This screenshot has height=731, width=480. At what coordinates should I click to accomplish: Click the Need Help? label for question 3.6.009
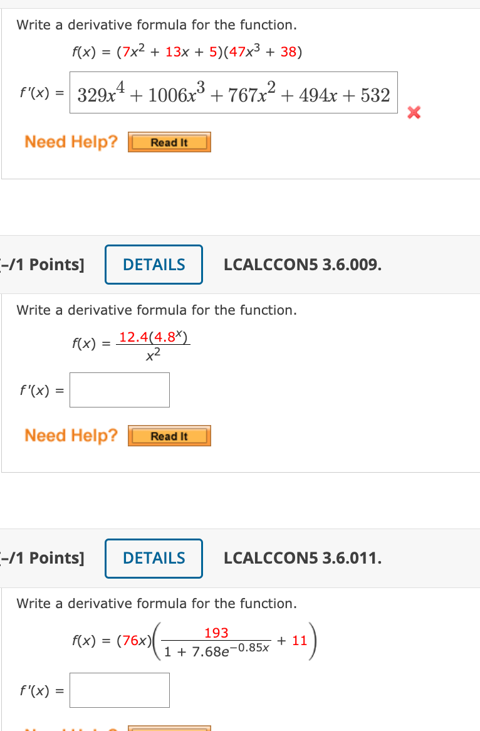pyautogui.click(x=71, y=436)
